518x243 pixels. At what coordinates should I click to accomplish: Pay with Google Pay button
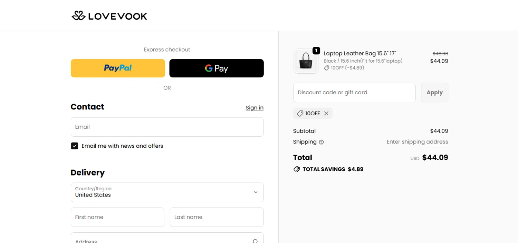click(217, 68)
